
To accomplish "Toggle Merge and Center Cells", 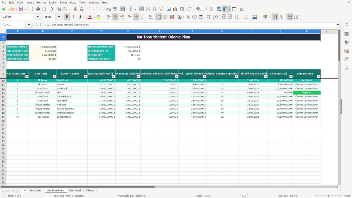I will [159, 17].
